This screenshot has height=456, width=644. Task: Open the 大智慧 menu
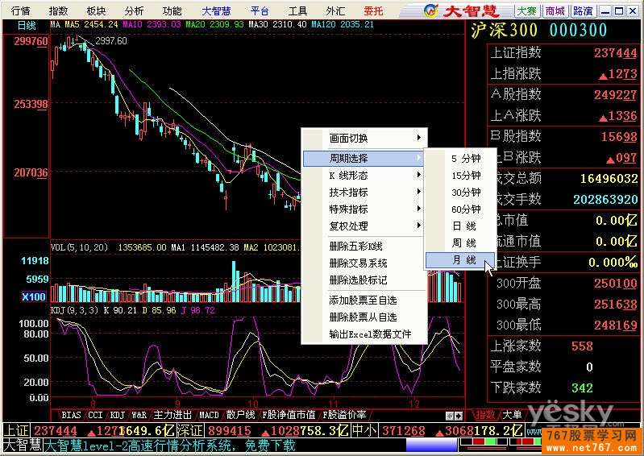(216, 11)
